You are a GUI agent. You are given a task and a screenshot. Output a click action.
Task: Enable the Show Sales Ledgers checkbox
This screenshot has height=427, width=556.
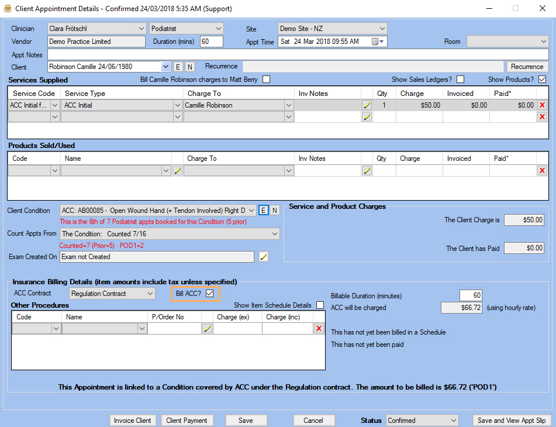pos(460,80)
